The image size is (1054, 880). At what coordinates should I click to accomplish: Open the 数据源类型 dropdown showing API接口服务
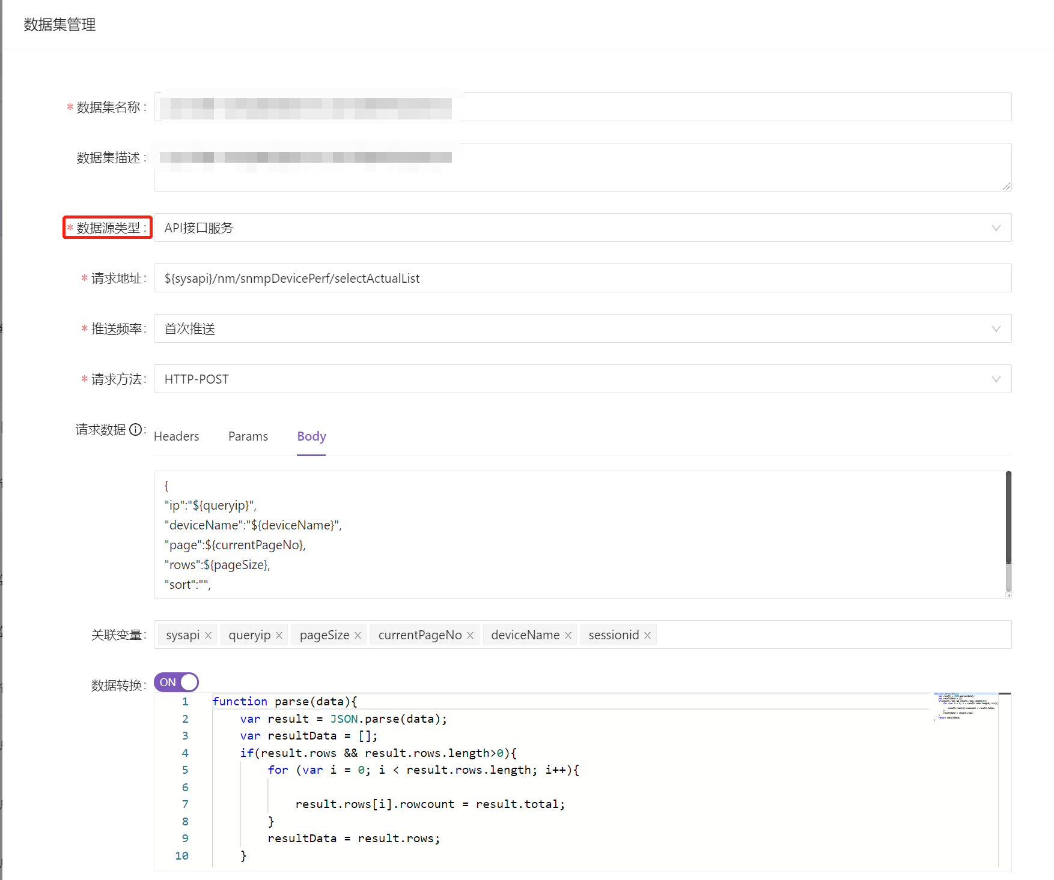click(x=582, y=228)
